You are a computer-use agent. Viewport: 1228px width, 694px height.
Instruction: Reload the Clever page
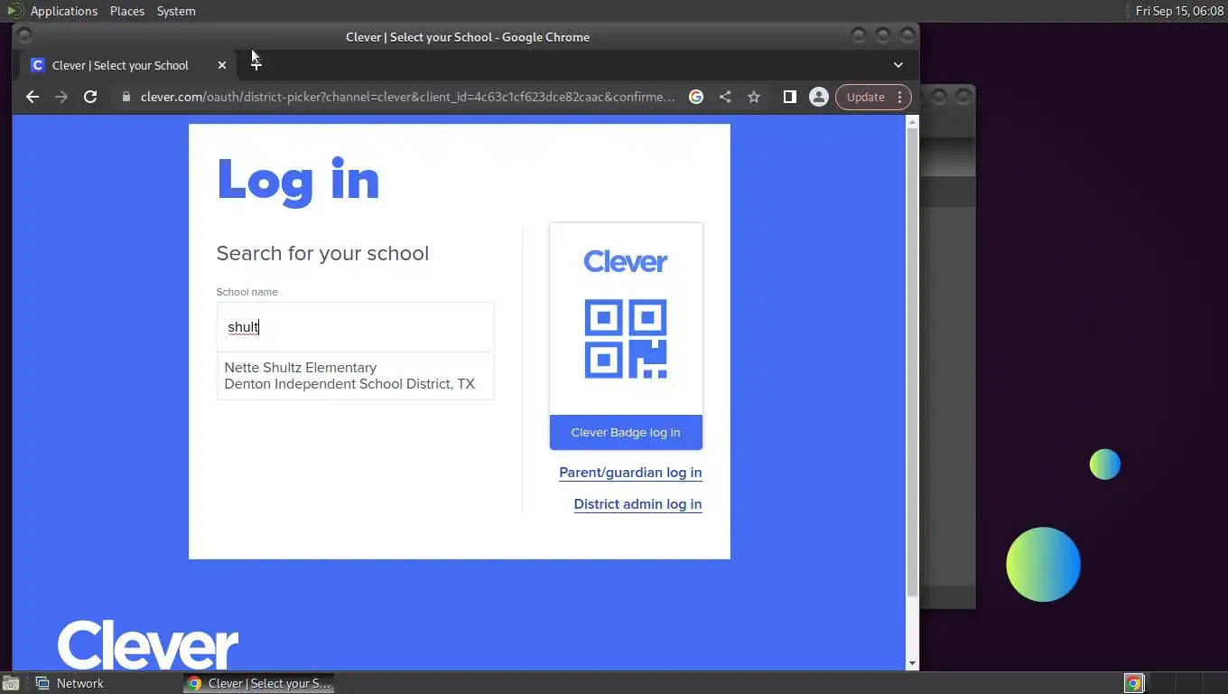(90, 97)
